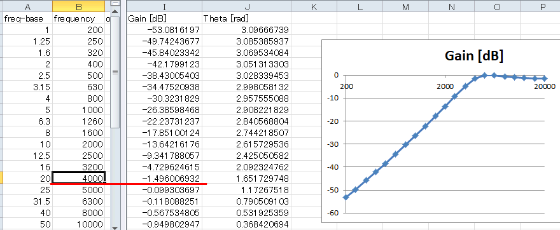Select column J header
Viewport: 560px width, 230px height.
246,6
